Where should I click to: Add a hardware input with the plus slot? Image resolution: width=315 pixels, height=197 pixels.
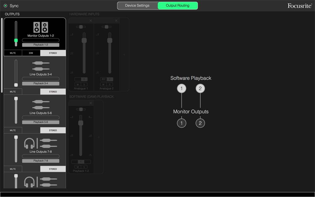[124, 55]
